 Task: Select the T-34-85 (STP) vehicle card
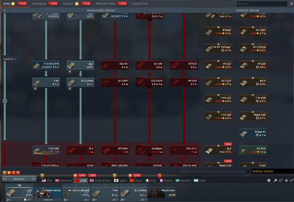click(x=46, y=65)
